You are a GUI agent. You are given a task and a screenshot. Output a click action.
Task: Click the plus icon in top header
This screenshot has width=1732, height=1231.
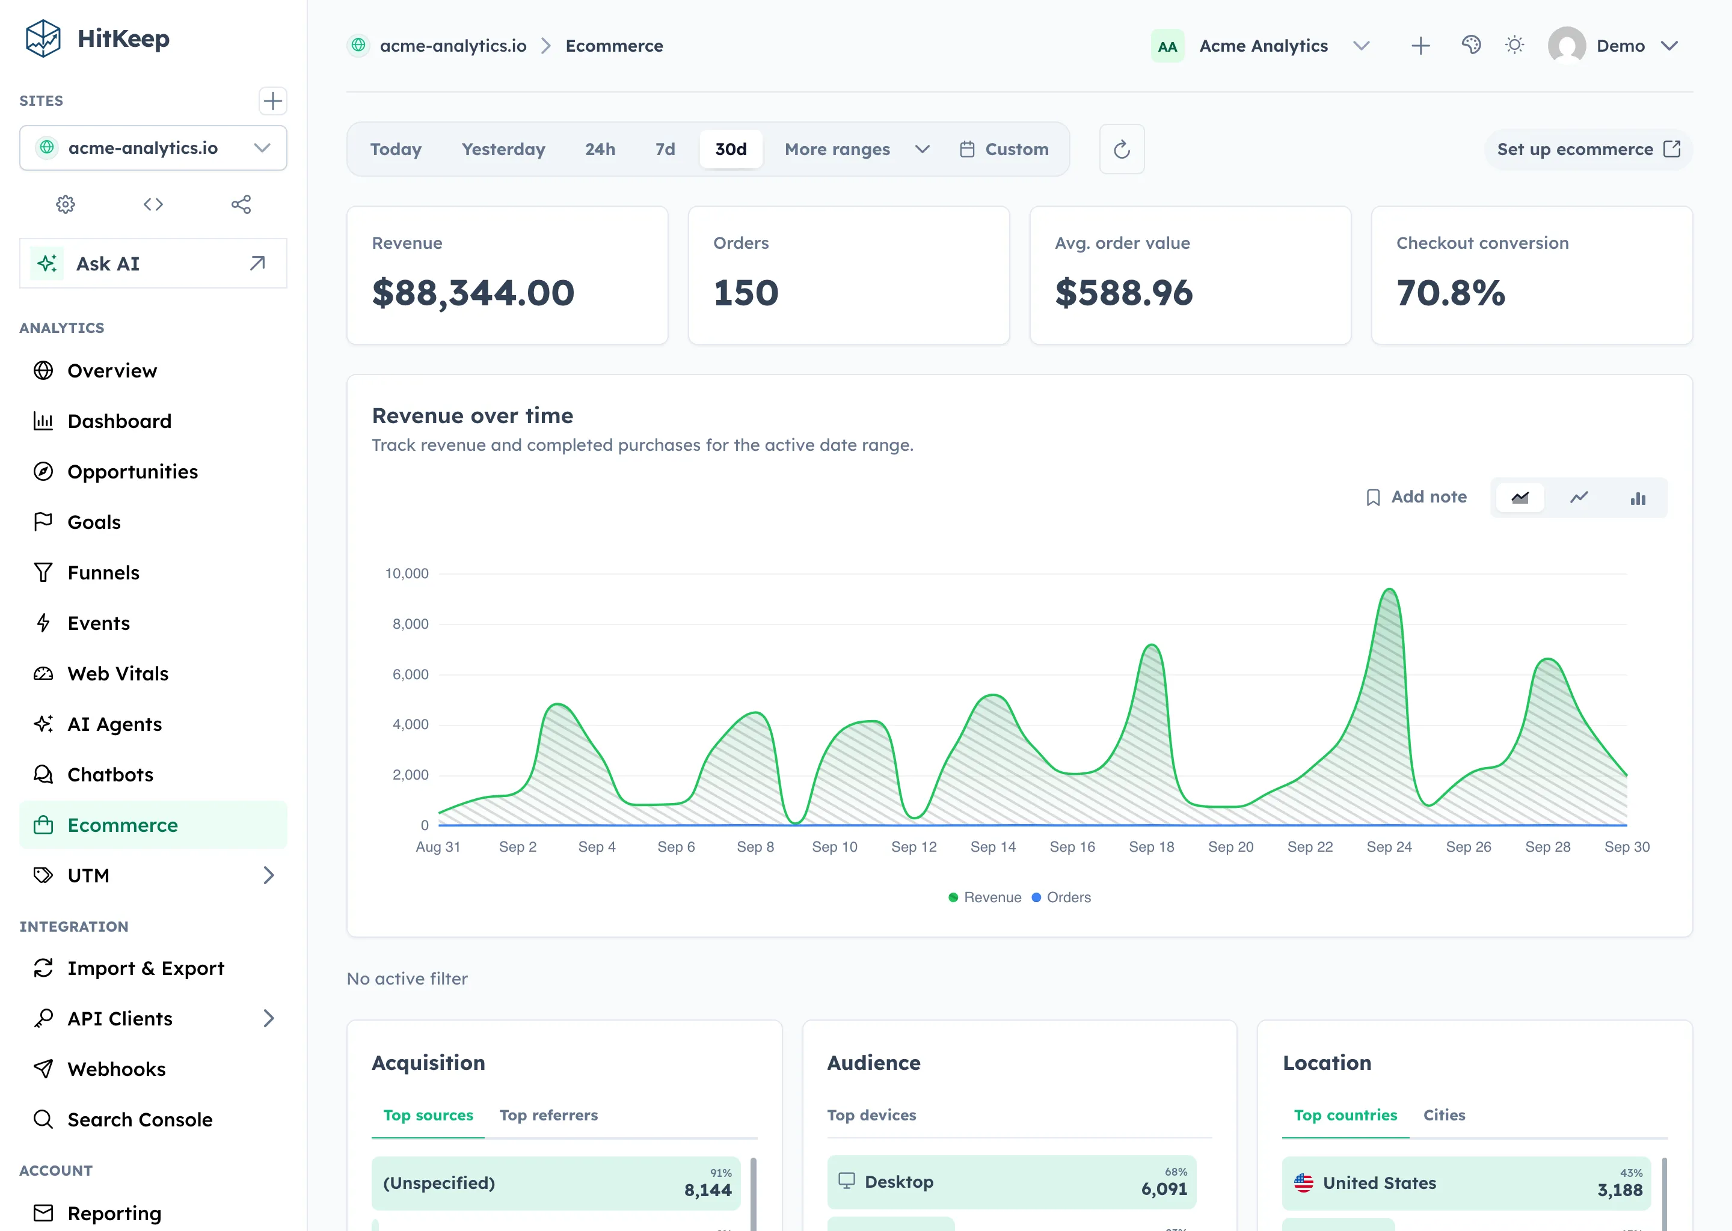[1420, 46]
